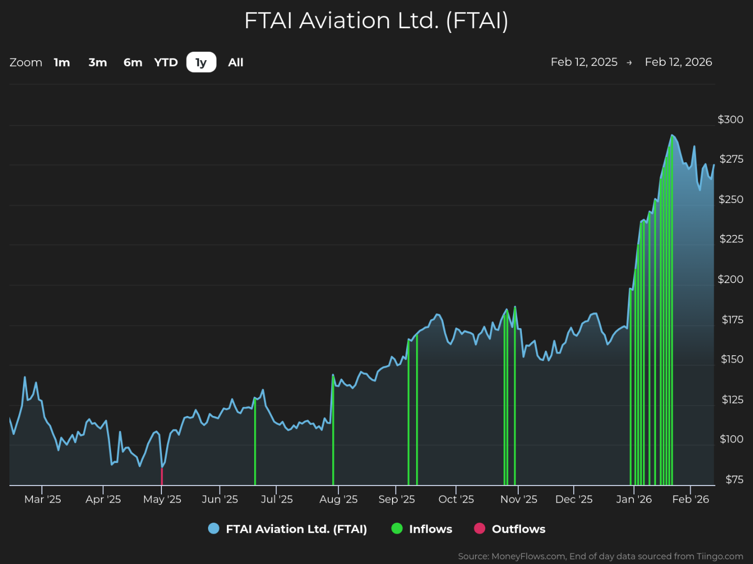
Task: Click the $225 price axis label
Action: pos(731,239)
